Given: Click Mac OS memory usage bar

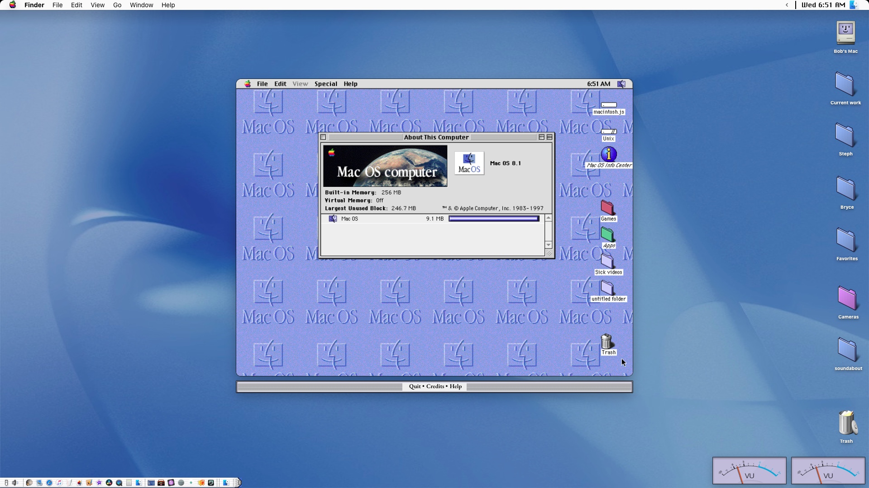Looking at the screenshot, I should (494, 219).
